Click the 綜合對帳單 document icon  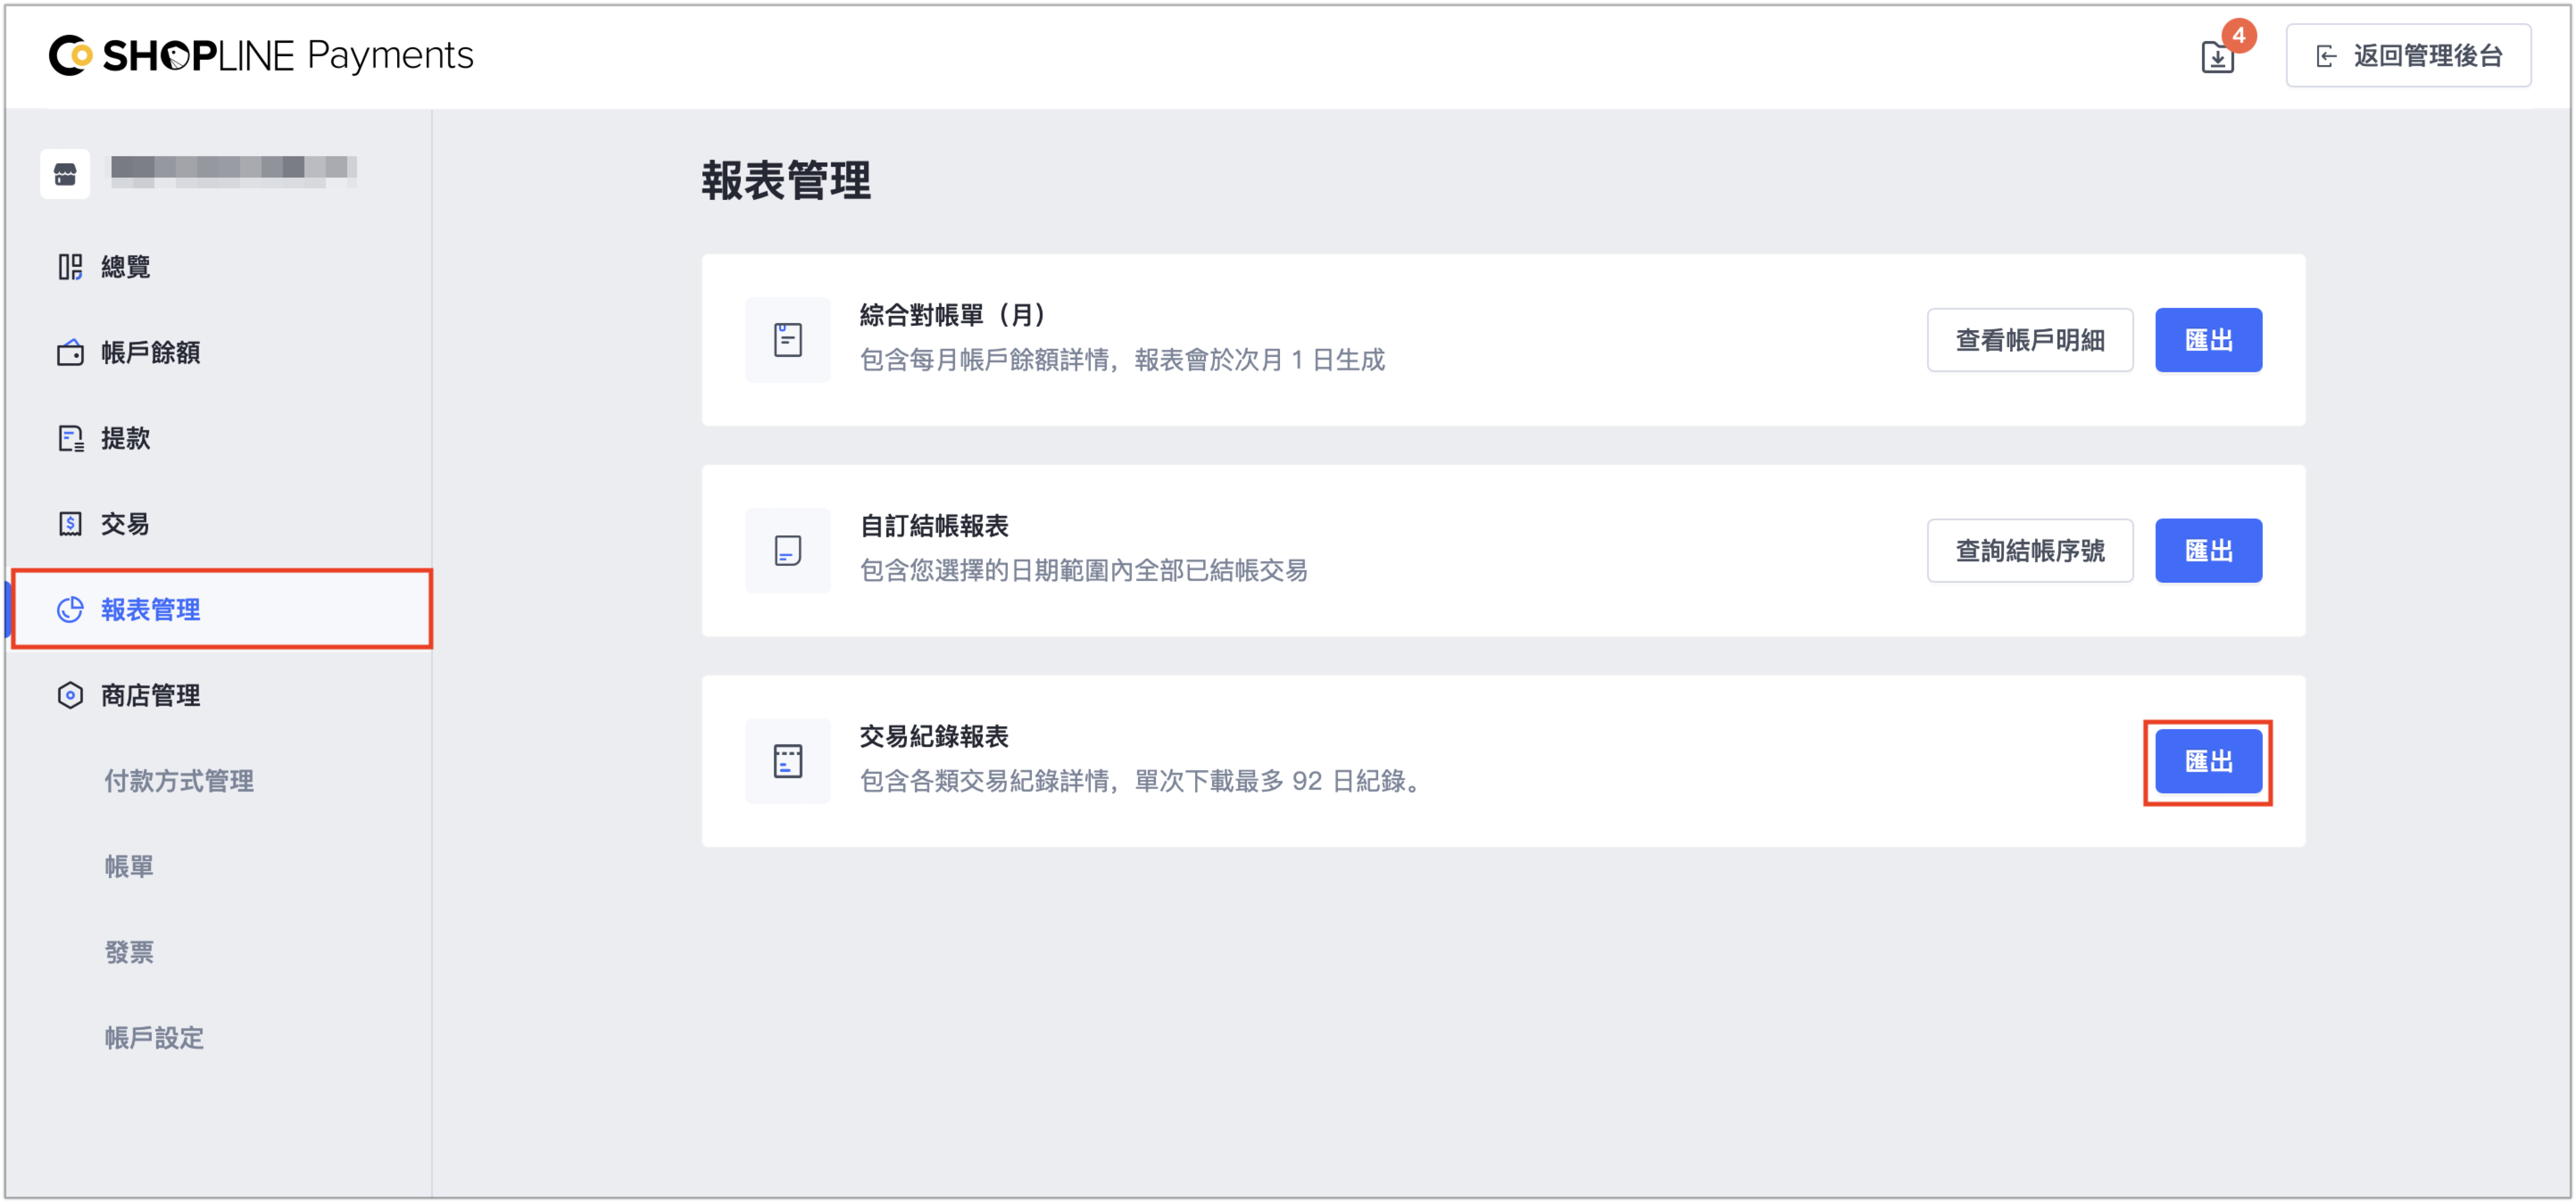click(788, 340)
